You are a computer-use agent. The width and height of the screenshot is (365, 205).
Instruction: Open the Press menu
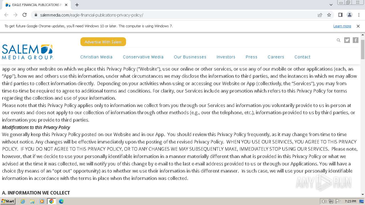click(252, 57)
